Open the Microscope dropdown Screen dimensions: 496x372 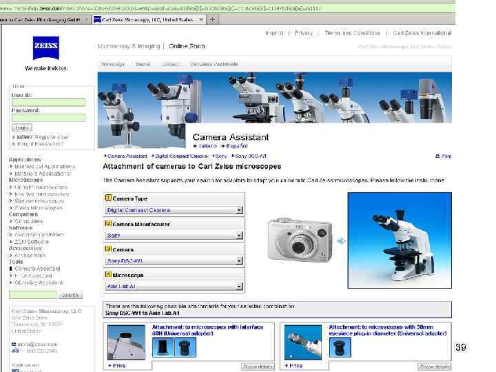(174, 287)
